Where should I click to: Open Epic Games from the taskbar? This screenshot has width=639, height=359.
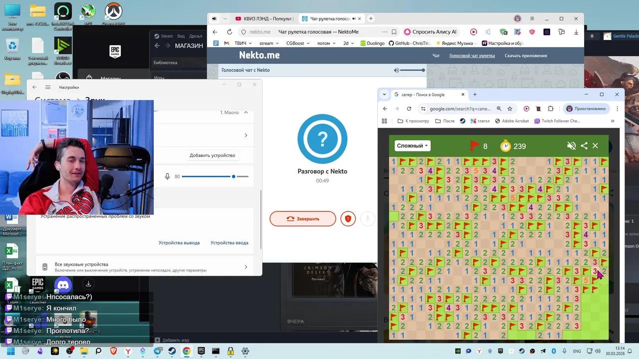[x=201, y=351]
